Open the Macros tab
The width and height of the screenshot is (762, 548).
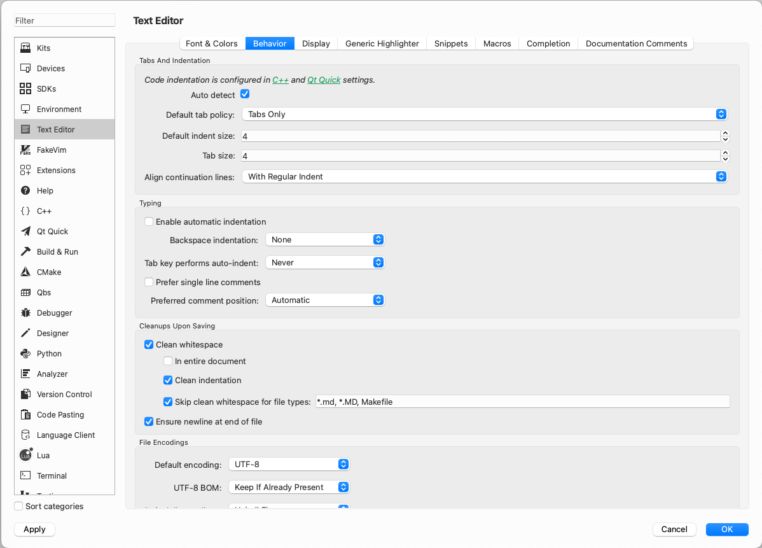497,44
